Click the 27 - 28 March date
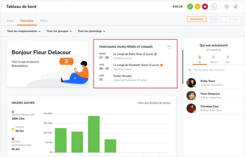This screenshot has width=245, height=157. (x=104, y=58)
